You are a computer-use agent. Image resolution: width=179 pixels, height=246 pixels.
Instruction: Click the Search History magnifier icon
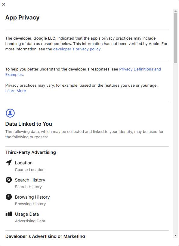(9, 180)
